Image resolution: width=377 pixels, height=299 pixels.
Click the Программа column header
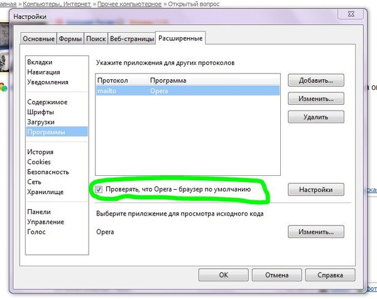click(214, 80)
